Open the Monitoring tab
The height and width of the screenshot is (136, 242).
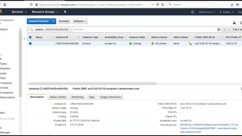(77, 97)
